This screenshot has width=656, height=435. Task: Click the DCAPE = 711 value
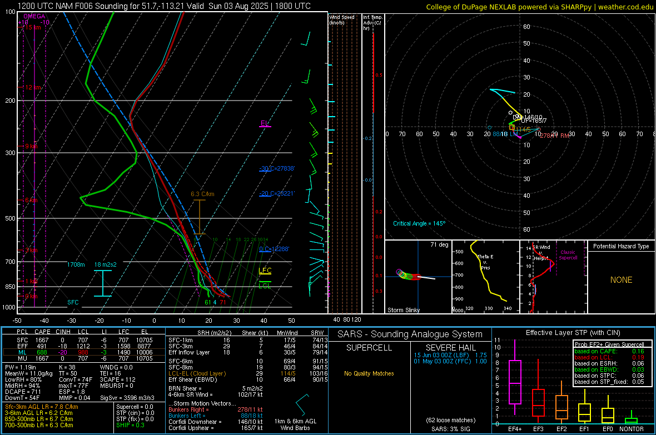click(22, 392)
